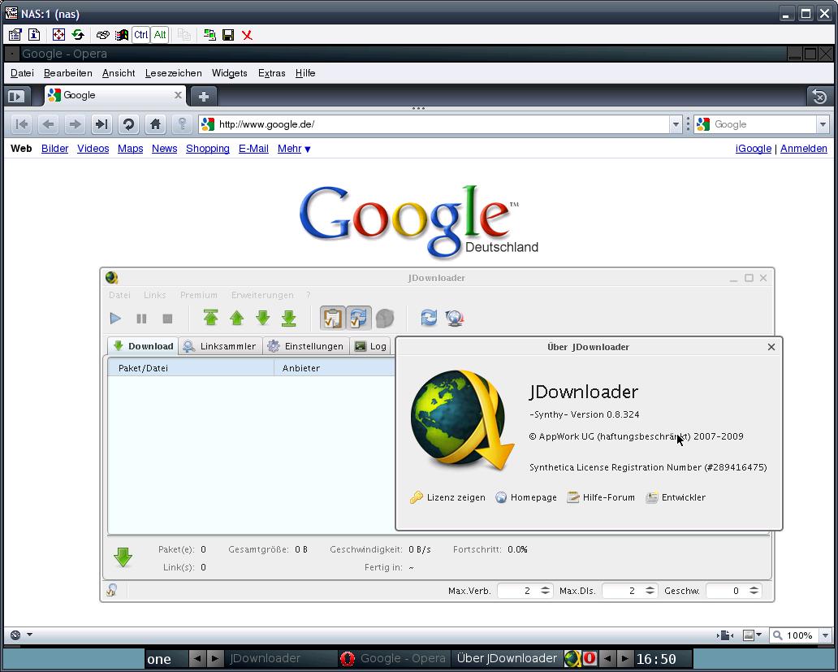Show VNC connection info icon
Image resolution: width=838 pixels, height=672 pixels.
pos(34,35)
